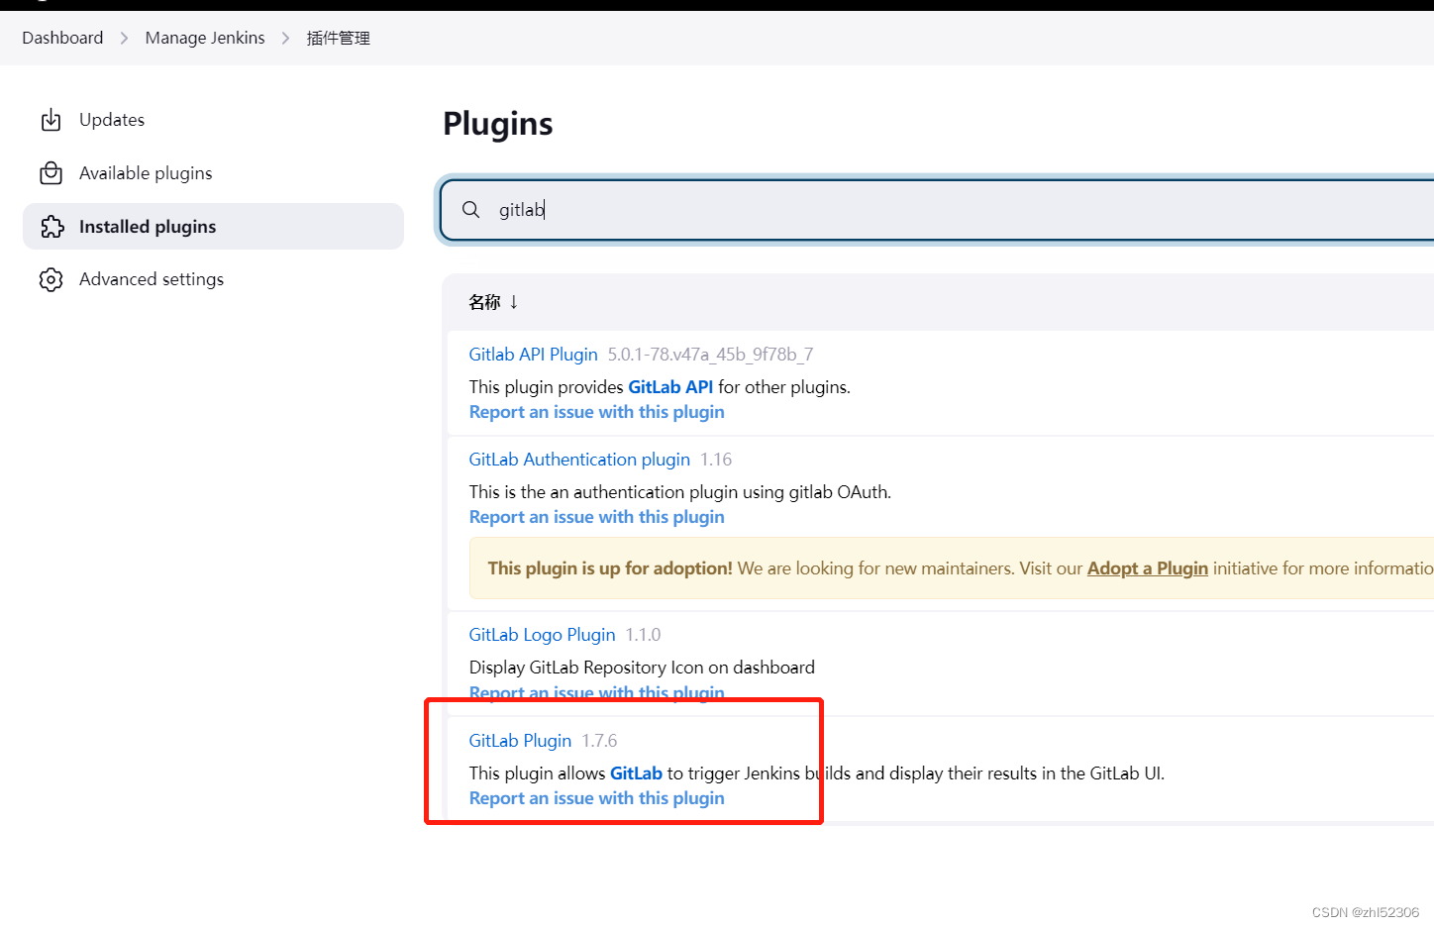The height and width of the screenshot is (927, 1434).
Task: Open the GitLab API link in the description
Action: 670,387
